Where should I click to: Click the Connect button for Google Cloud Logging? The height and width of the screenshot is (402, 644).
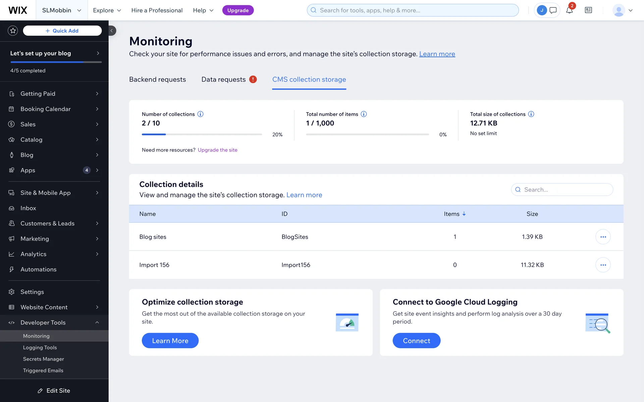click(x=416, y=341)
